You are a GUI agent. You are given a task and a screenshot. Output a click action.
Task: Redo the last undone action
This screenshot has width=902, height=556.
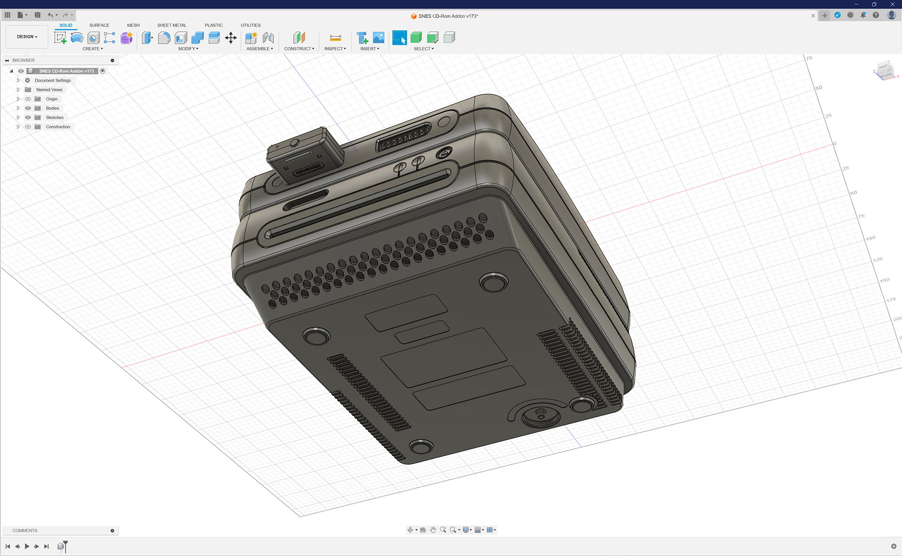[x=65, y=15]
